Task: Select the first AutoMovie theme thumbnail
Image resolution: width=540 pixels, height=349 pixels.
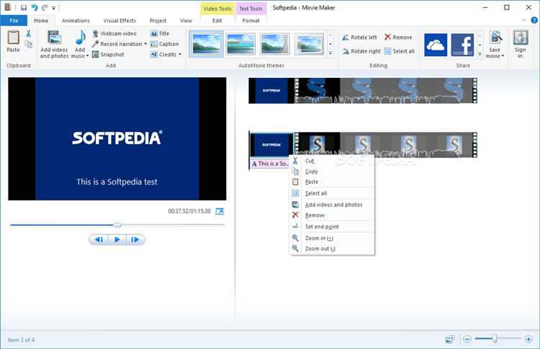Action: point(206,44)
